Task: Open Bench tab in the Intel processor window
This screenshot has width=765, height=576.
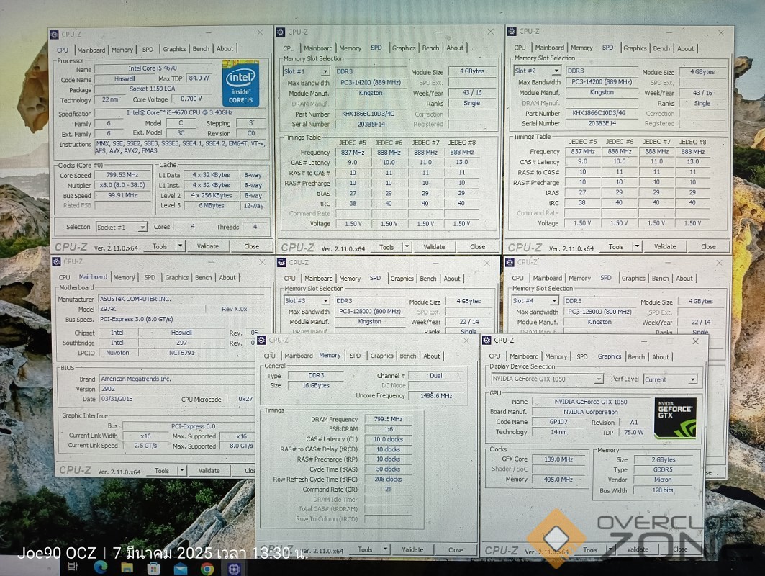Action: (201, 49)
